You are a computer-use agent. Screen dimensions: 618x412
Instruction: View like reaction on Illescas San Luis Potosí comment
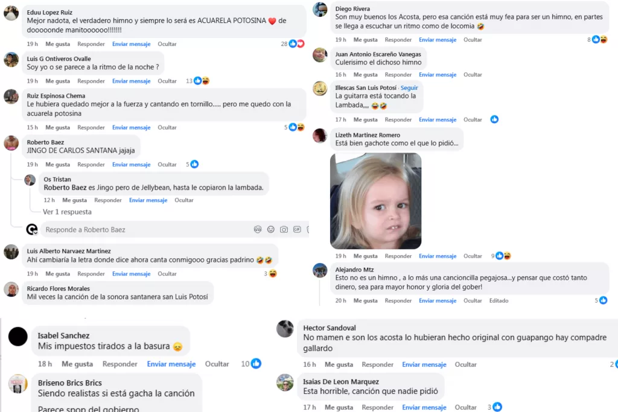pyautogui.click(x=494, y=119)
